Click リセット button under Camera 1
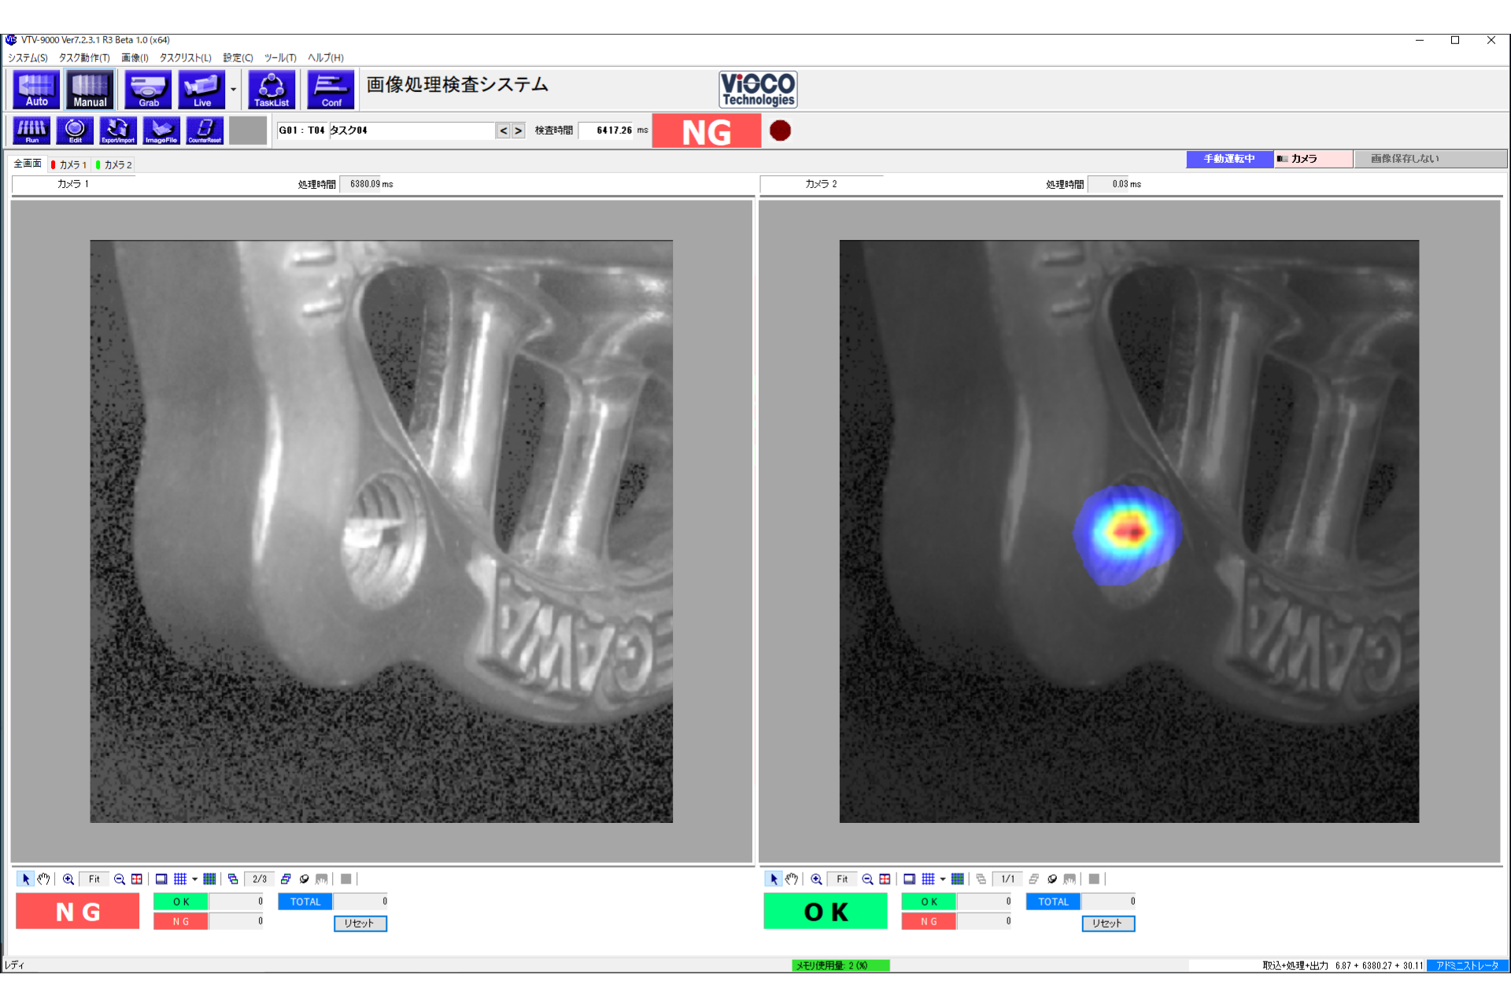The image size is (1511, 1007). (360, 923)
